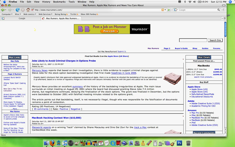Image resolution: width=235 pixels, height=147 pixels.
Task: Launch iTunes from the dock
Action: (65, 143)
